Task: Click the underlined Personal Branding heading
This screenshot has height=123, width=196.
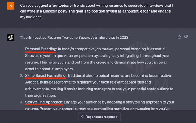Action: pyautogui.click(x=41, y=49)
